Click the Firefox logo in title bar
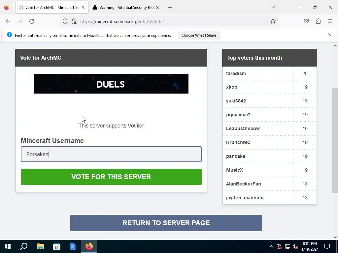 pyautogui.click(x=7, y=8)
